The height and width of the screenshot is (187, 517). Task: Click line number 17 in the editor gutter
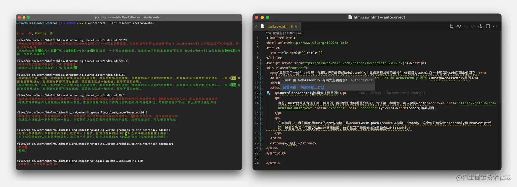tap(257, 123)
